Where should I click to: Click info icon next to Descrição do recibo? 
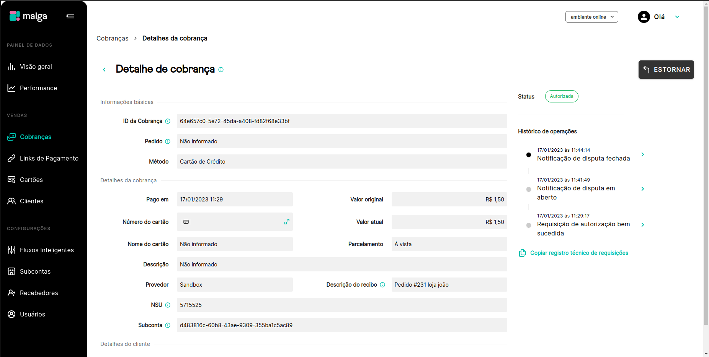(x=382, y=285)
